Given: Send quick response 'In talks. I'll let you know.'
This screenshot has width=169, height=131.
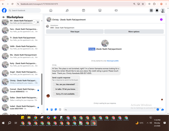Looking at the screenshot, I should tap(66, 89).
